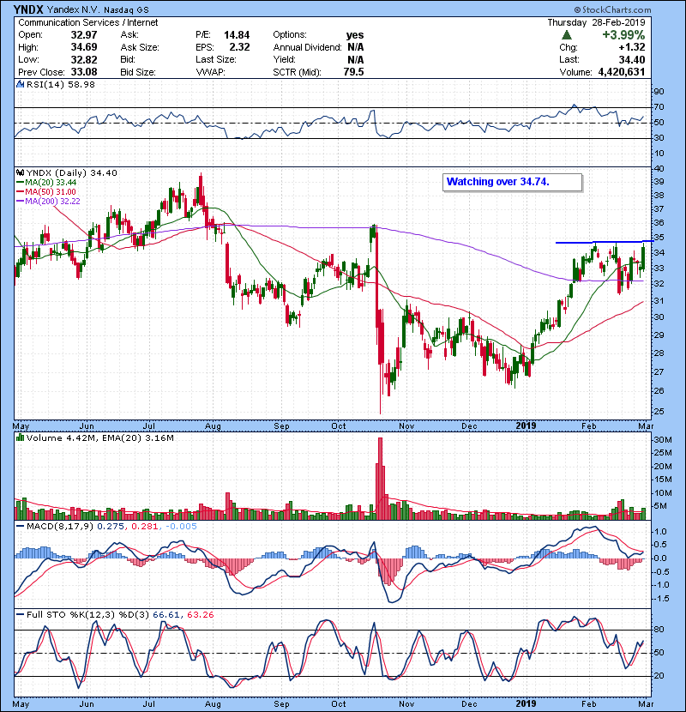Select the MA(50) 31.00 legend entry
686x712 pixels.
(46, 192)
